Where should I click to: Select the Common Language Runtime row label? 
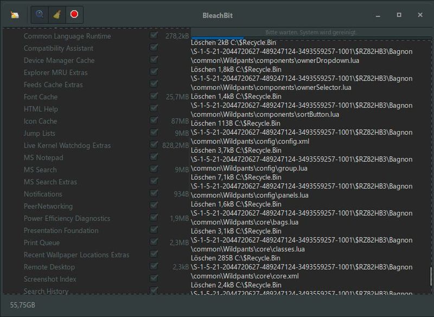[67, 36]
